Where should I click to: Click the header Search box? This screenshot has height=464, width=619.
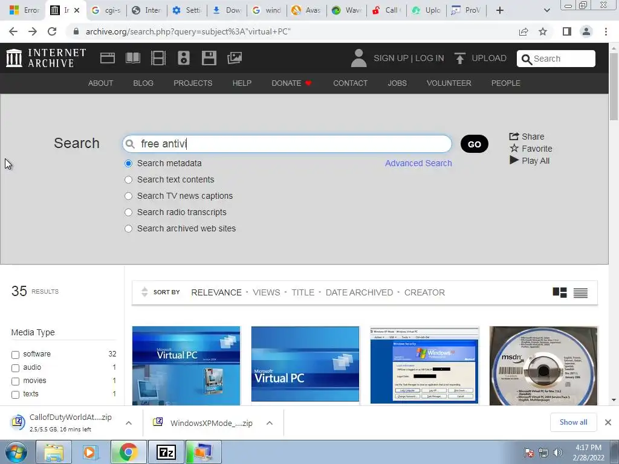click(x=556, y=59)
